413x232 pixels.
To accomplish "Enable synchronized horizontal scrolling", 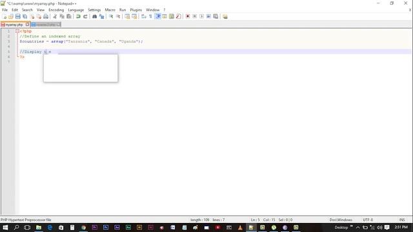I will point(134,16).
